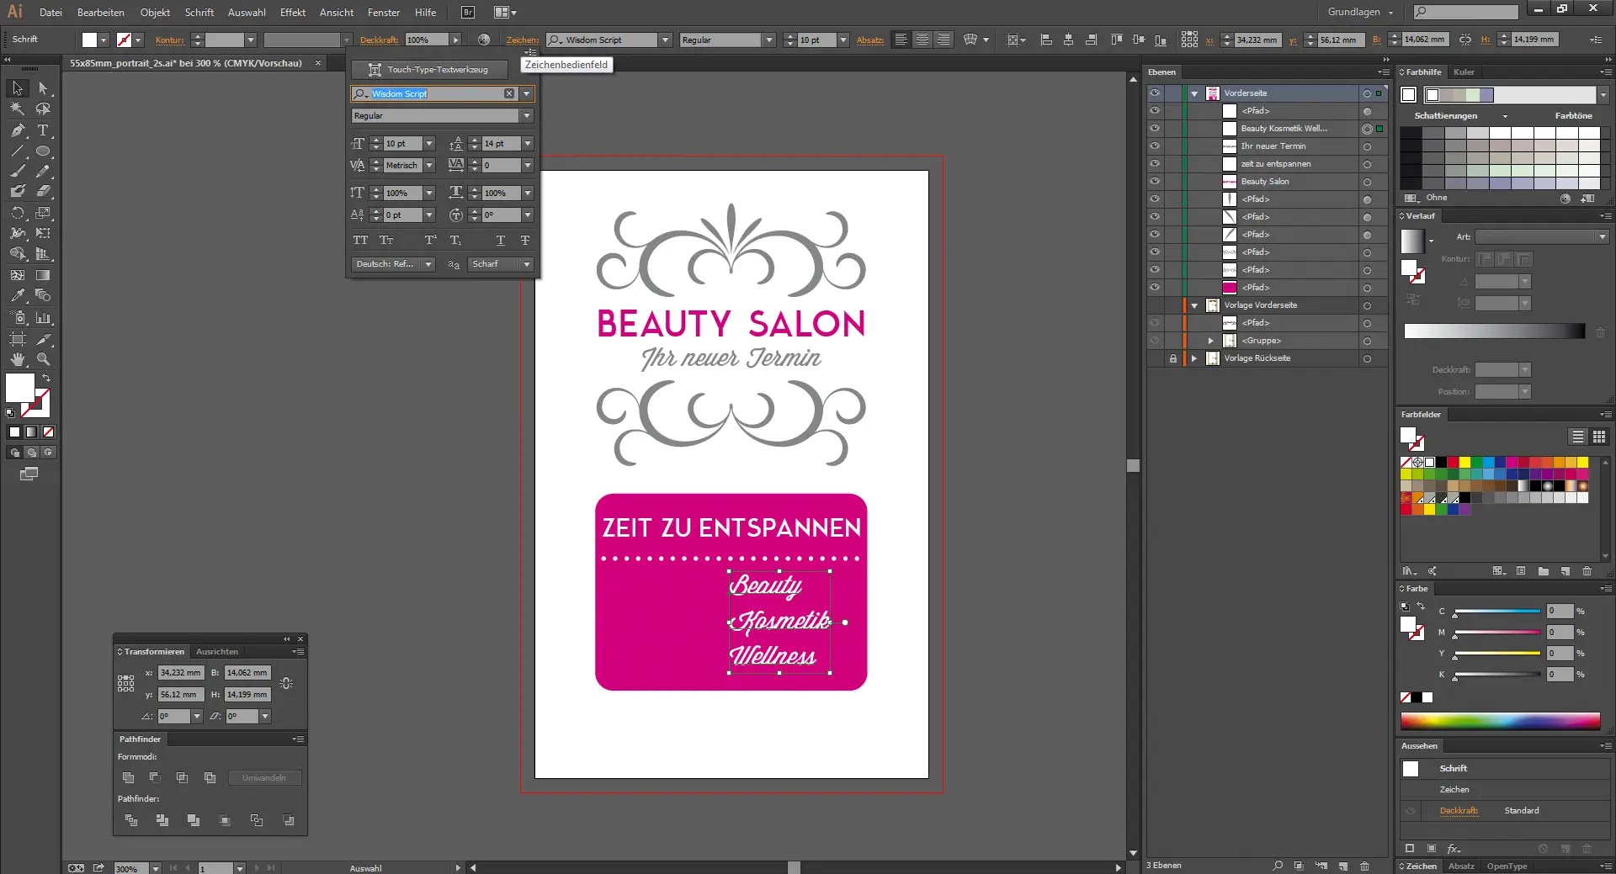The image size is (1616, 874).
Task: Adjust the Cyan color slider
Action: [1496, 612]
